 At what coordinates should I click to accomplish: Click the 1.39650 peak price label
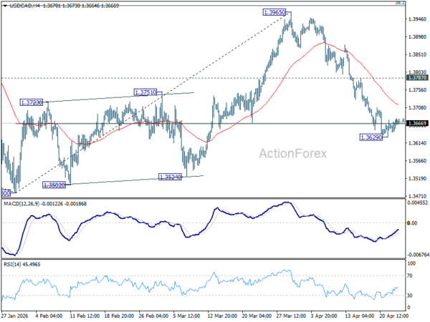point(274,12)
